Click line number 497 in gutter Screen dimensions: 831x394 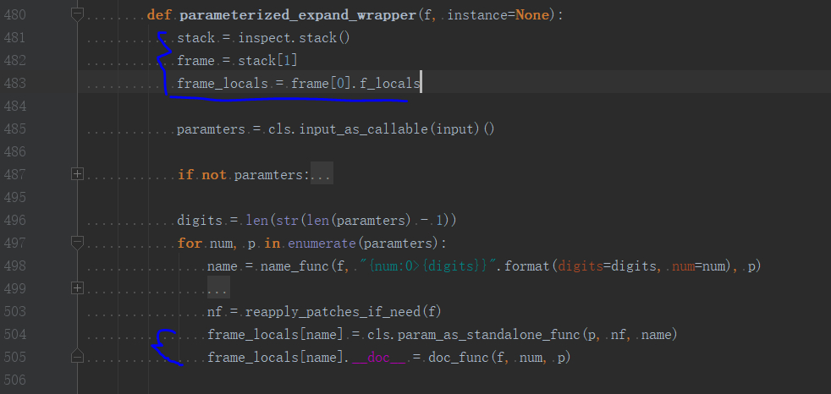point(15,243)
